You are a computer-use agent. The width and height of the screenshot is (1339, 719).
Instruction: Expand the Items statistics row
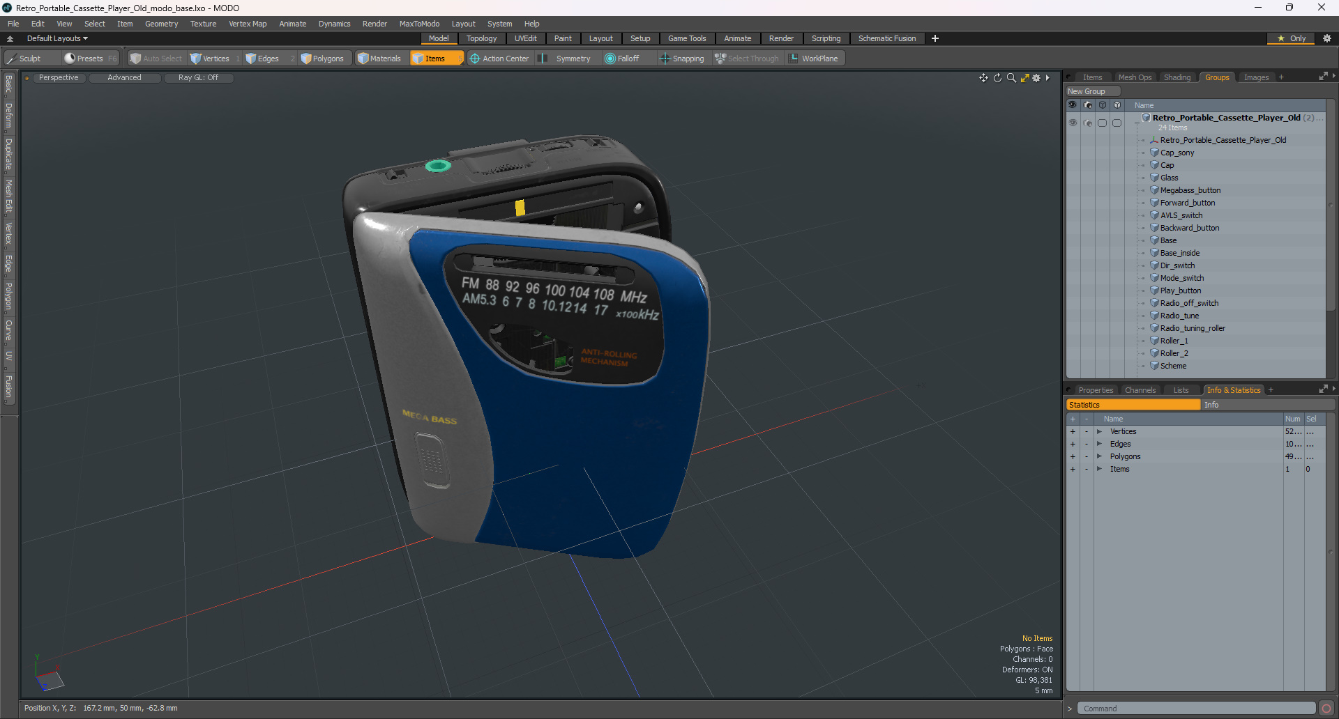tap(1099, 469)
